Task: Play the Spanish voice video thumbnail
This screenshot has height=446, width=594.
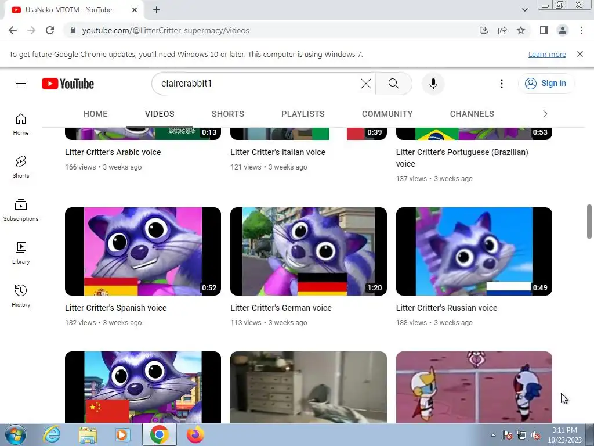Action: [143, 251]
